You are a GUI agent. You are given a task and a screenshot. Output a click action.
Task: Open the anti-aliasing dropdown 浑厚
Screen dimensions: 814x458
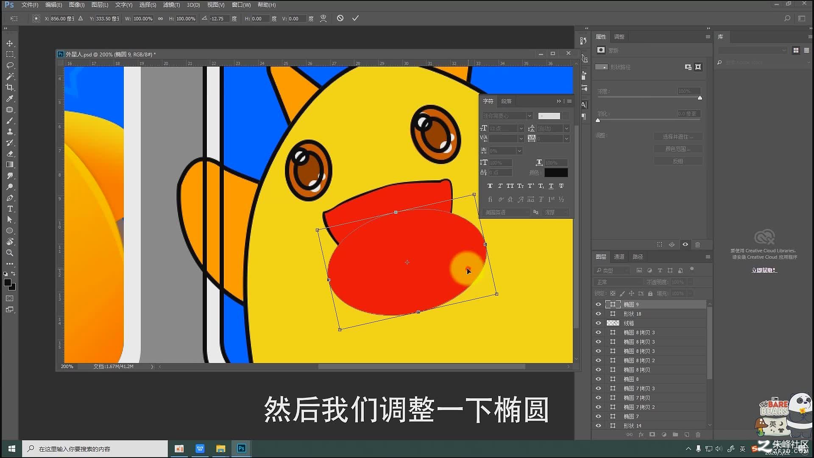556,212
